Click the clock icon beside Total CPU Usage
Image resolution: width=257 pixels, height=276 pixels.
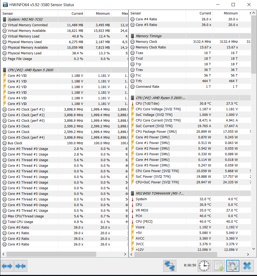tap(5, 222)
